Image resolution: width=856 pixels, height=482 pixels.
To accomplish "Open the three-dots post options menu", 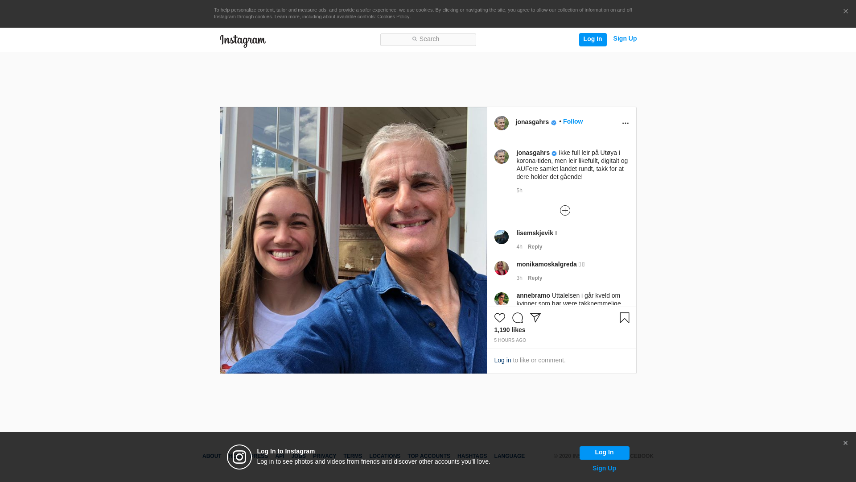I will [625, 123].
